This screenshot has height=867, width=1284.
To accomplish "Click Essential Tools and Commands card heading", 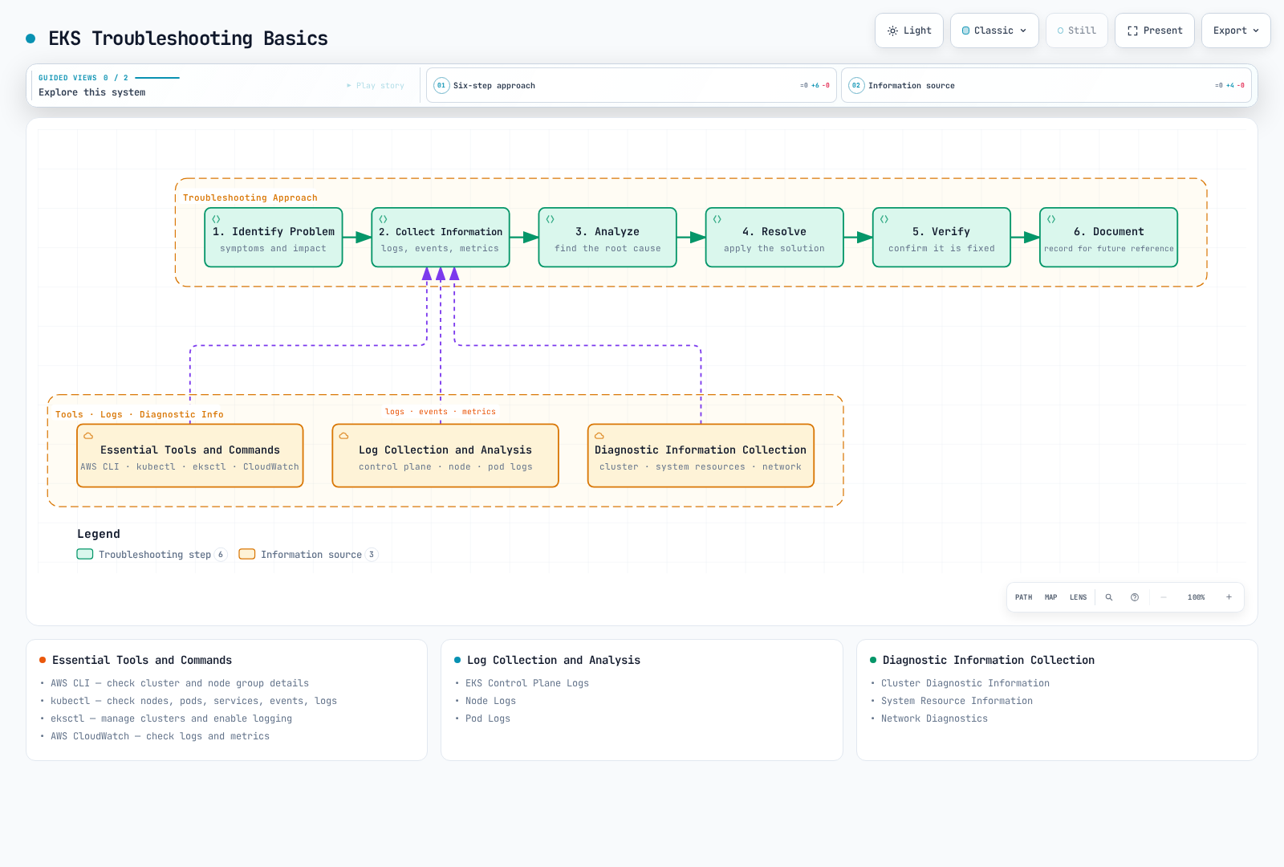I will point(142,660).
